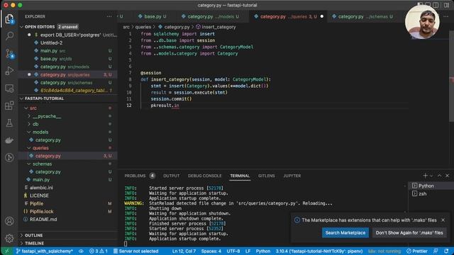Viewport: 454px width, 255px height.
Task: Open the Extensions view
Action: [x=9, y=106]
